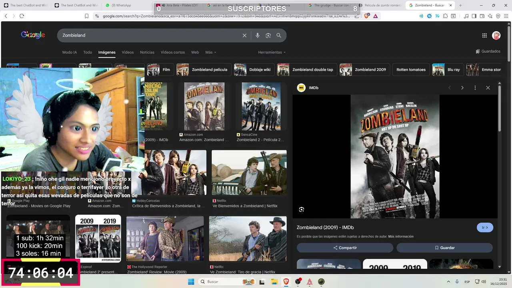
Task: Close the IMDb image preview panel
Action: click(488, 88)
